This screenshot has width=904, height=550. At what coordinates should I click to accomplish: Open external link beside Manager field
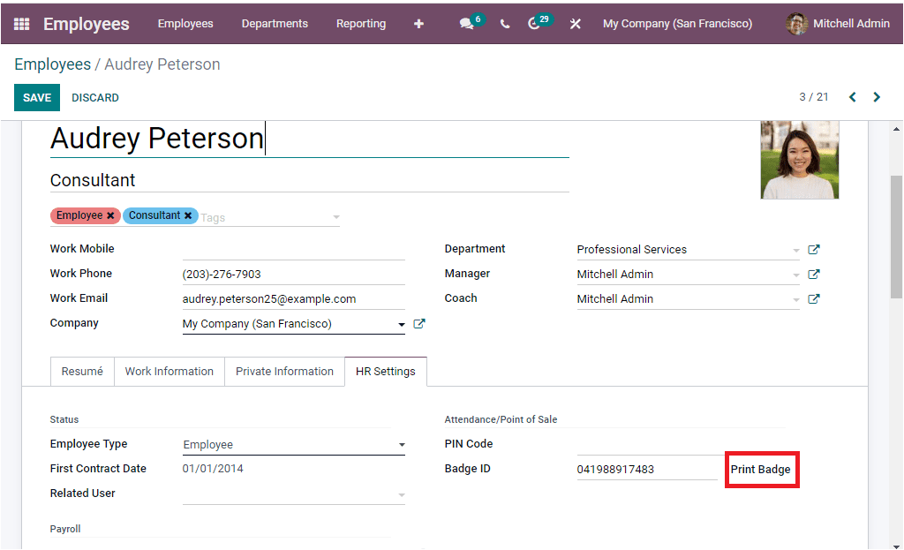click(813, 274)
